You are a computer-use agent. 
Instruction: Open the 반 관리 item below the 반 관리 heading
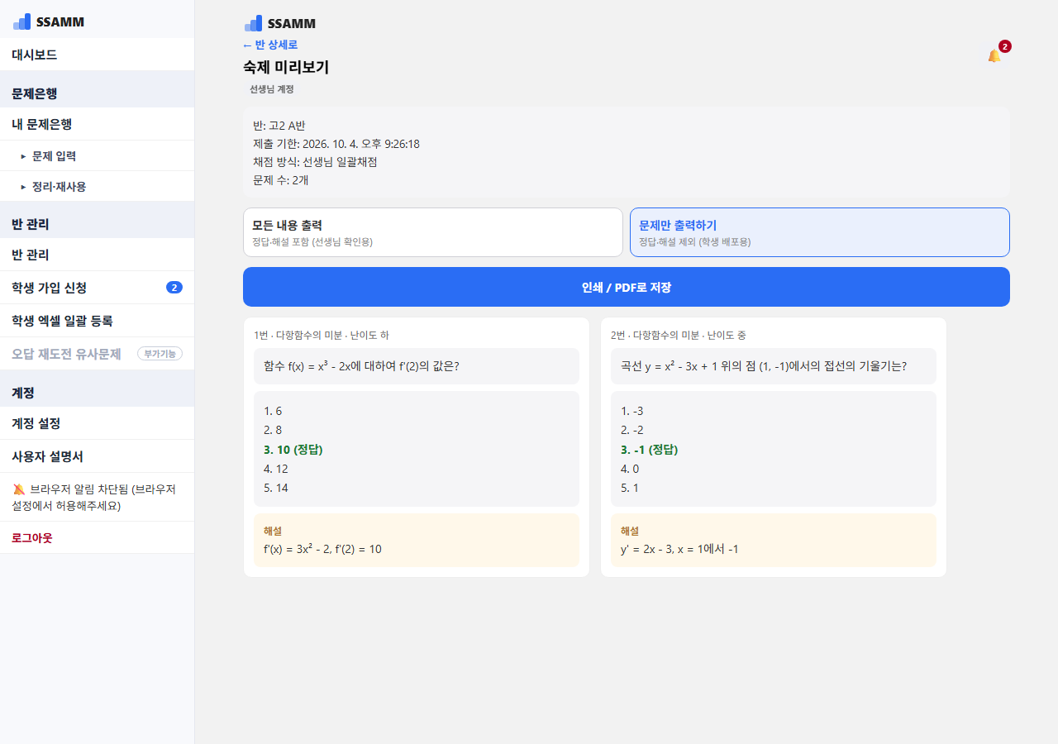pyautogui.click(x=97, y=255)
